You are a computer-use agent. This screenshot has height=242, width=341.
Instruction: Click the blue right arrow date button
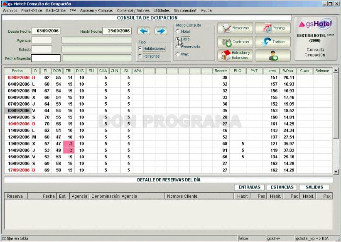click(x=161, y=31)
